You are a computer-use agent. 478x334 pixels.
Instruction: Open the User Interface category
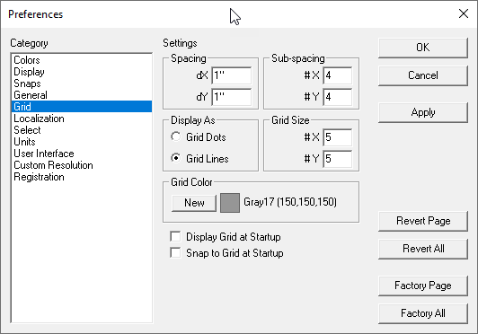point(82,154)
